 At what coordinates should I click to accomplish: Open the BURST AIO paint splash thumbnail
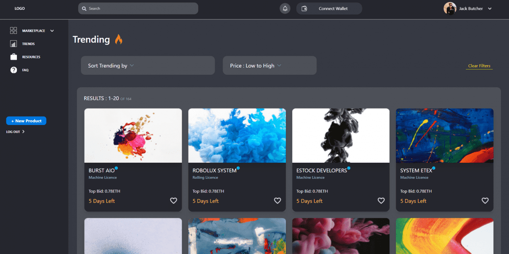(133, 135)
